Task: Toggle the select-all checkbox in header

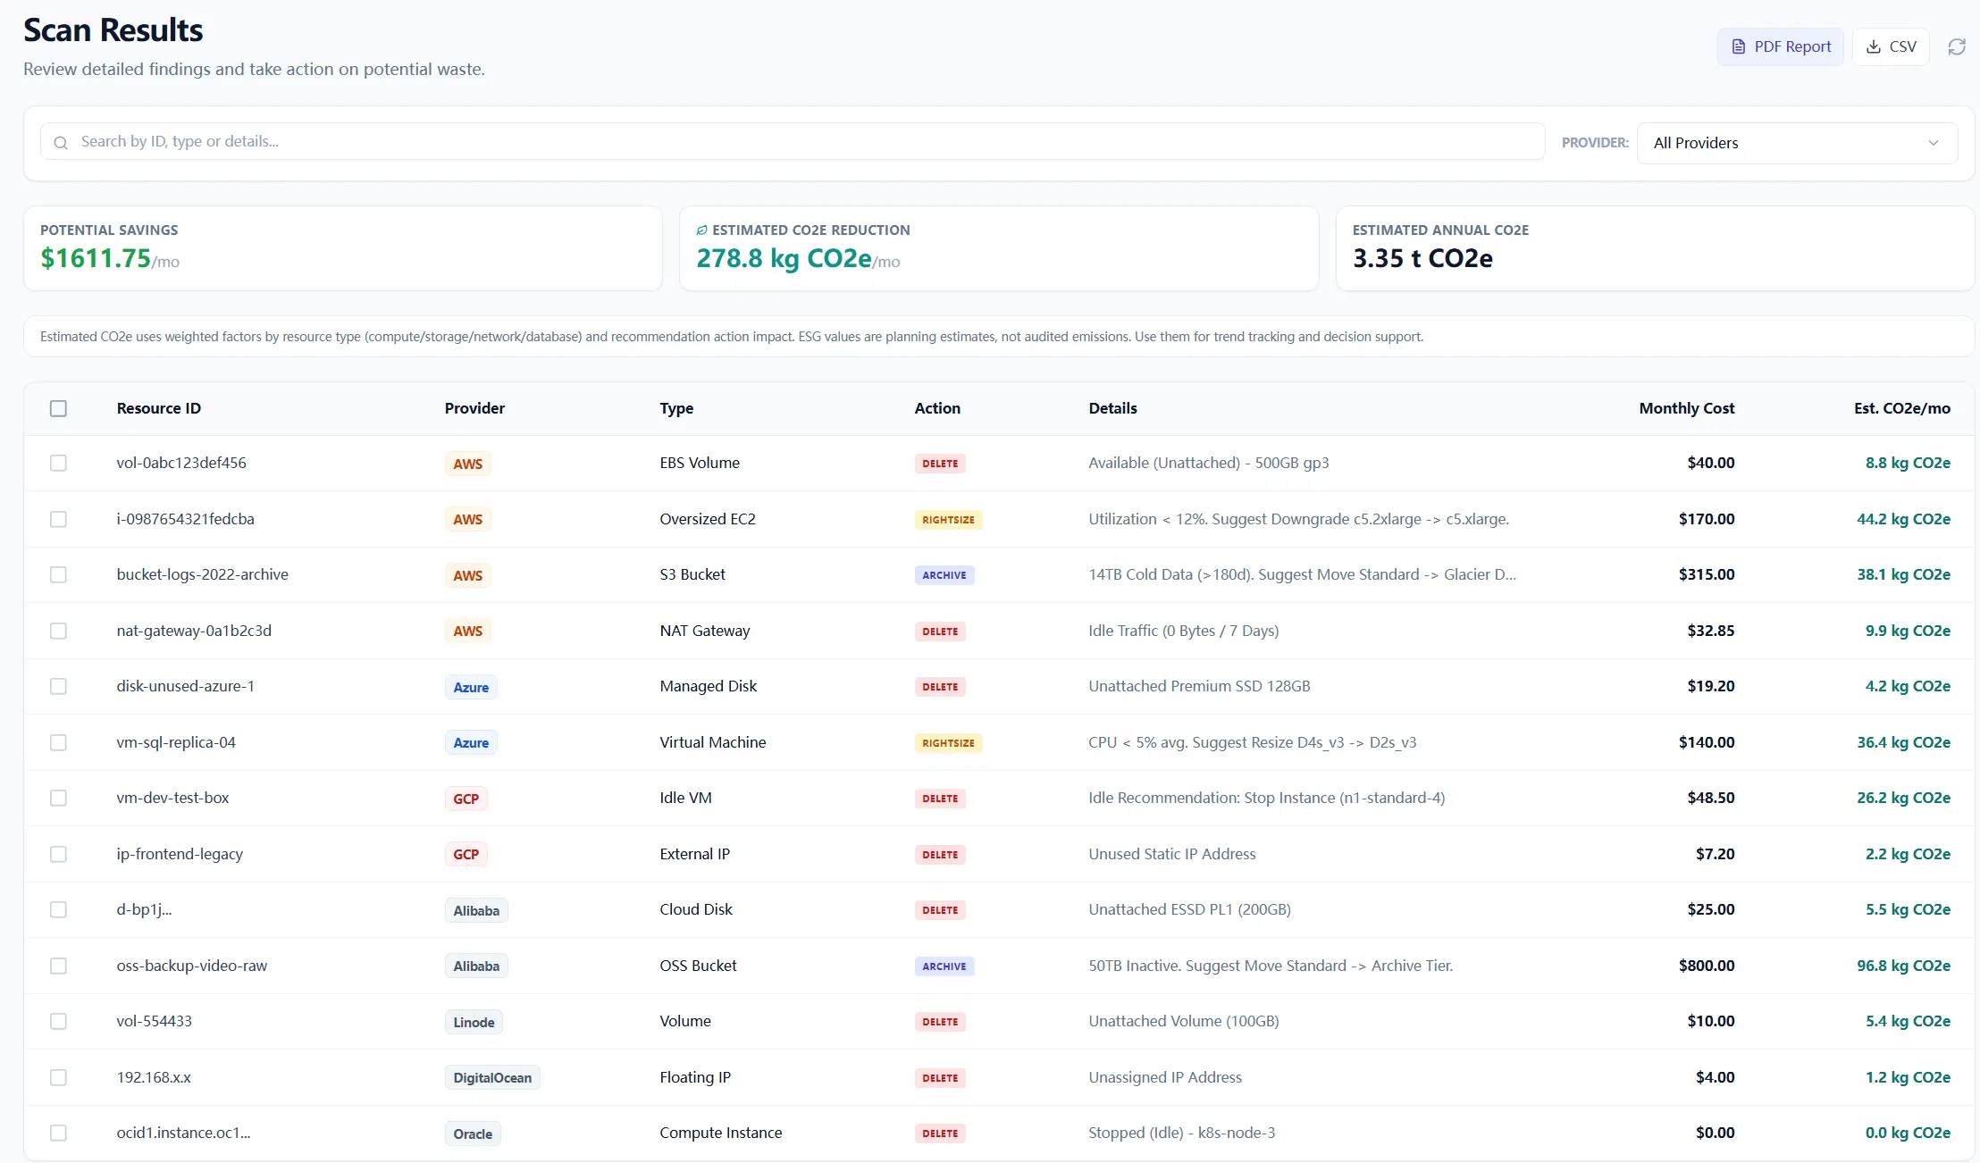Action: click(58, 408)
